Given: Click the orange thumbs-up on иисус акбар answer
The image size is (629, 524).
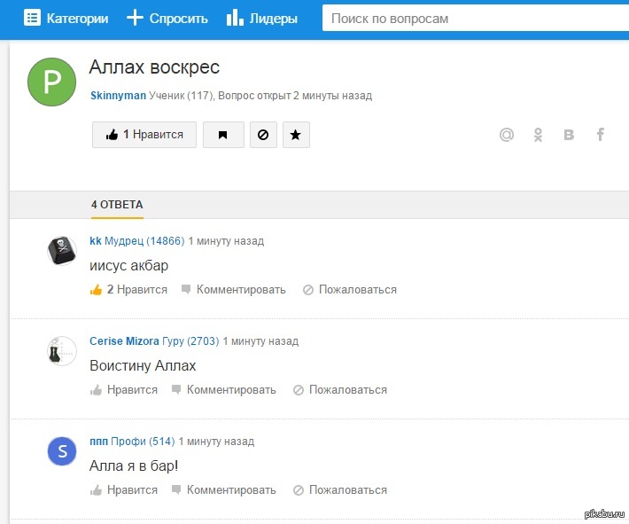Looking at the screenshot, I should tap(97, 290).
